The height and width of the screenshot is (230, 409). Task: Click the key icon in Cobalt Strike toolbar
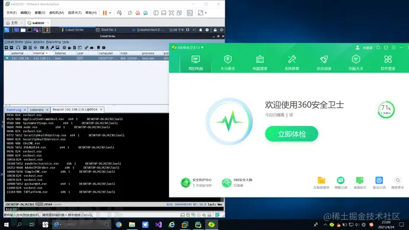click(x=52, y=48)
